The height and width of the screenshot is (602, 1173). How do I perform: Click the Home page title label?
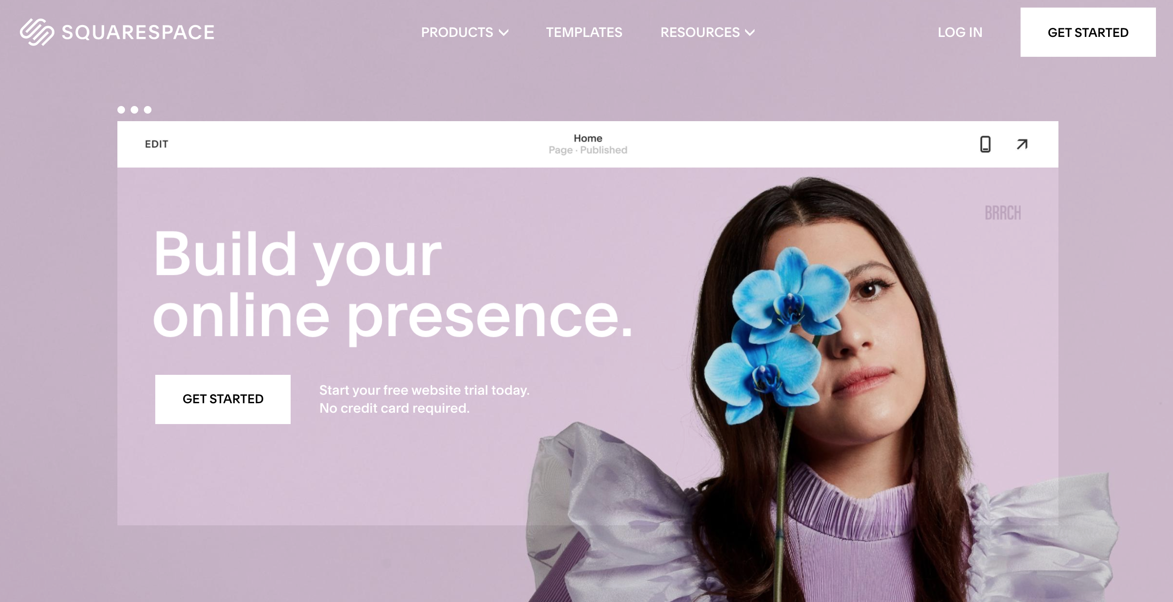click(588, 138)
